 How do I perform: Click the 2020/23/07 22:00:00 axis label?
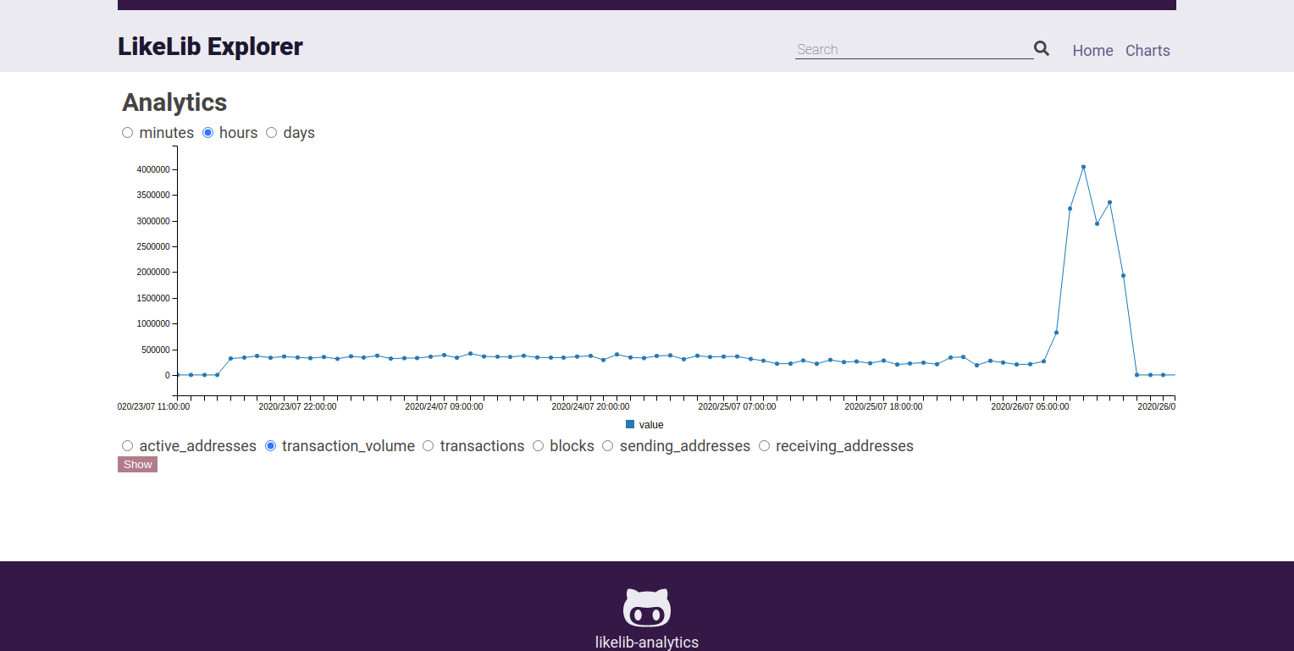click(297, 406)
